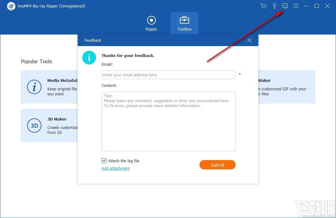Click the blue info icon in Feedback

[89, 58]
